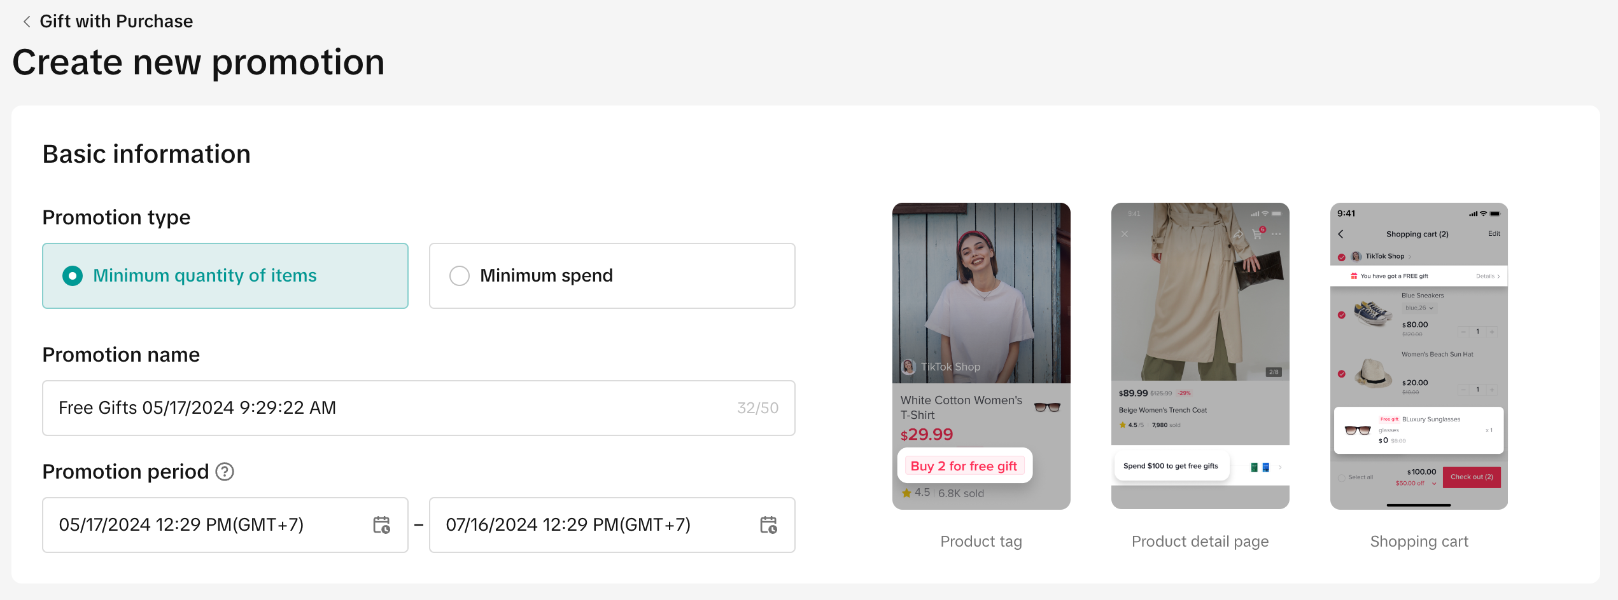Click the back arrow beside Gift with Purchase

pos(27,22)
